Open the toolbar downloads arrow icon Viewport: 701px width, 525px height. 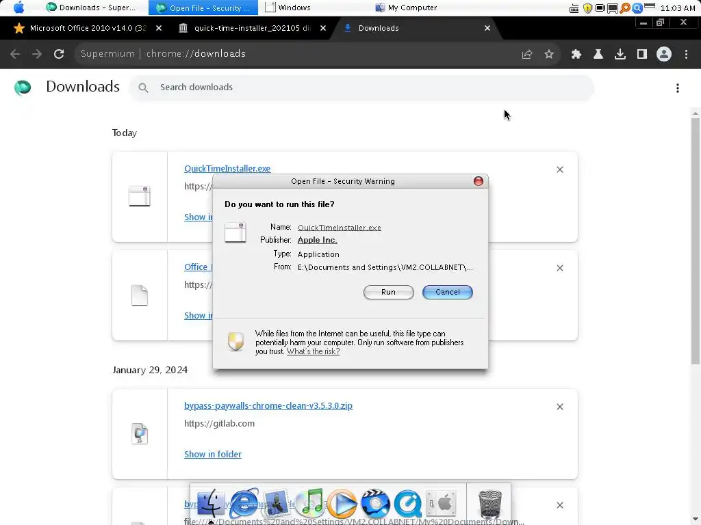tap(620, 54)
